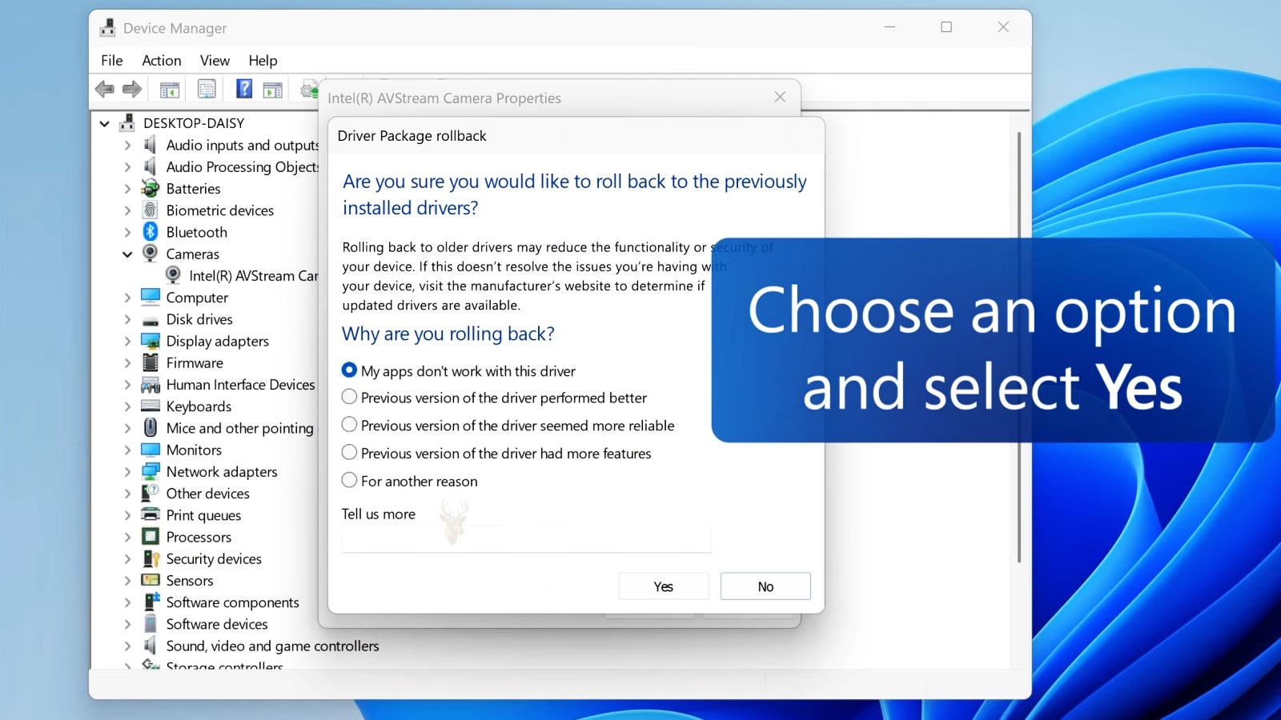
Task: Click the DESKTOP-DAISY computer icon
Action: point(126,123)
